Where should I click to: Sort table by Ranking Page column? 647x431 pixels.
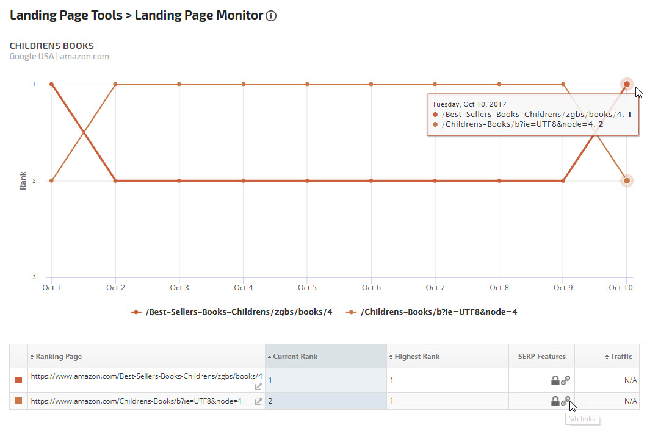56,357
